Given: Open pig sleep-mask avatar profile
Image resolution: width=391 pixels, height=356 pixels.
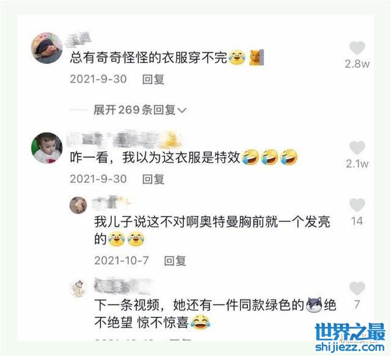Looking at the screenshot, I should pos(47,48).
